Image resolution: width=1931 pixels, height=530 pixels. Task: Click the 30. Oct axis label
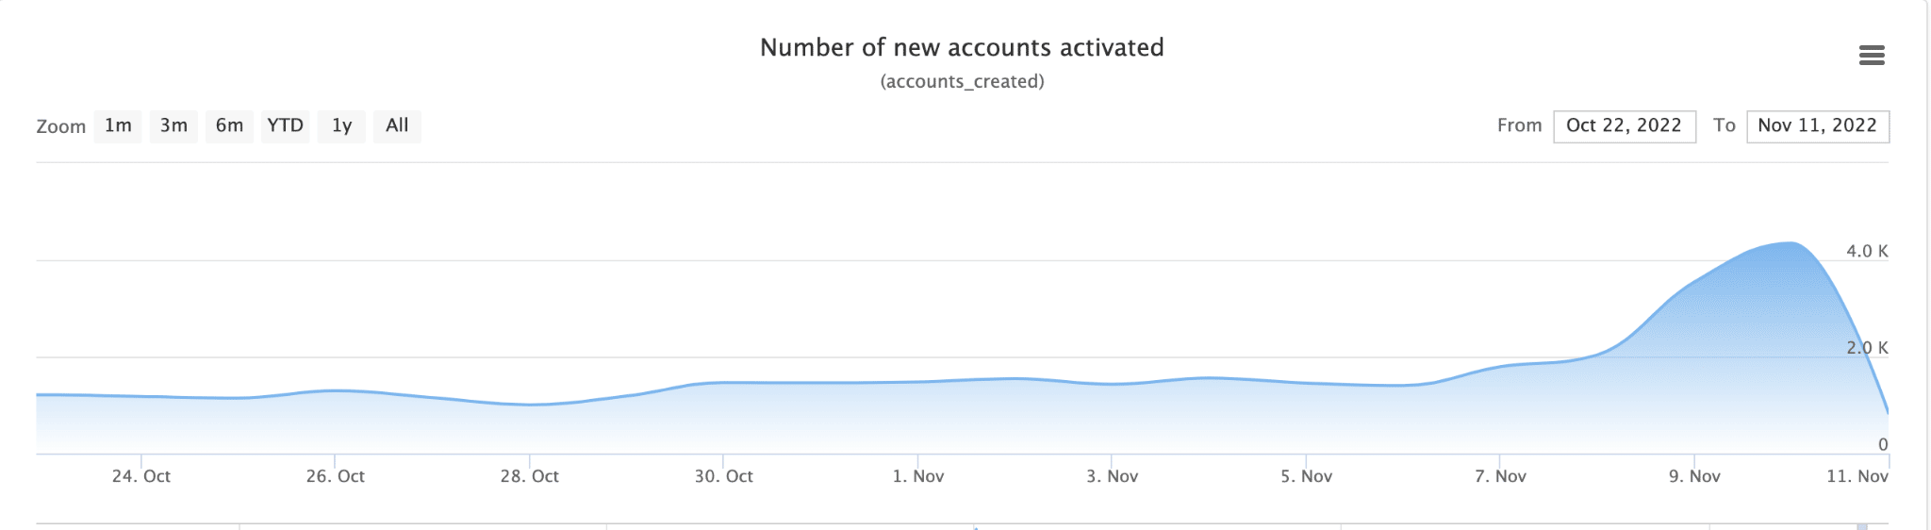[724, 476]
